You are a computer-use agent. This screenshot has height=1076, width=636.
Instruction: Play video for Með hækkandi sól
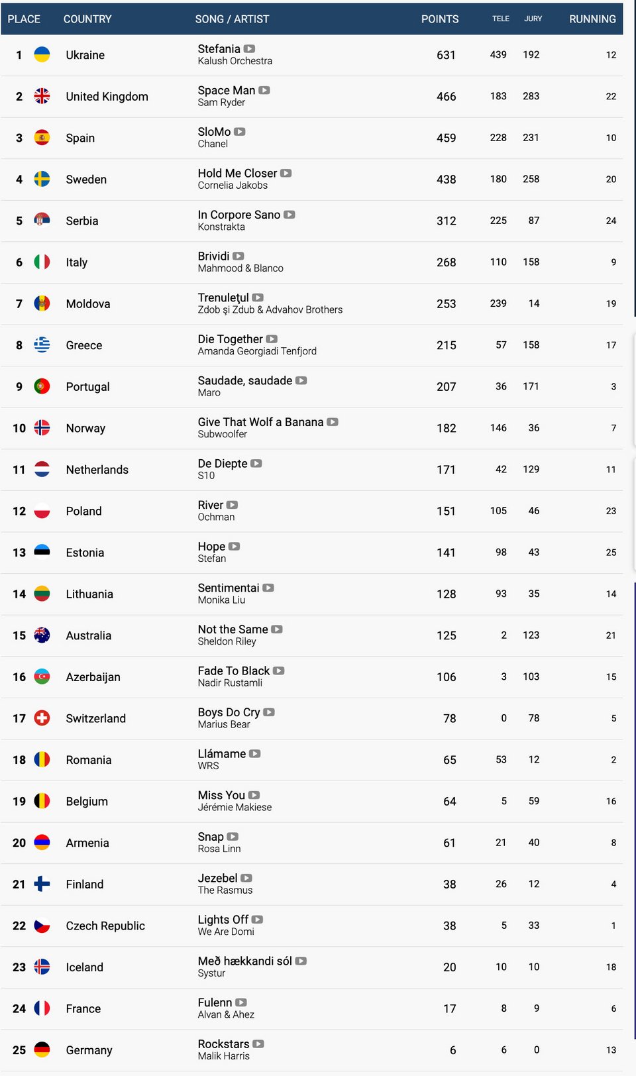[x=301, y=961]
